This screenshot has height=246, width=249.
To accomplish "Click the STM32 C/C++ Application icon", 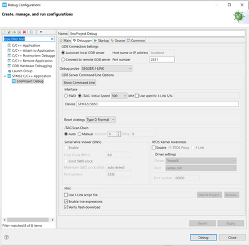I will click(9, 76).
